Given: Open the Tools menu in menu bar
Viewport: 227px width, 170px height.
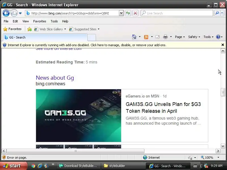Looking at the screenshot, I should point(54,21).
